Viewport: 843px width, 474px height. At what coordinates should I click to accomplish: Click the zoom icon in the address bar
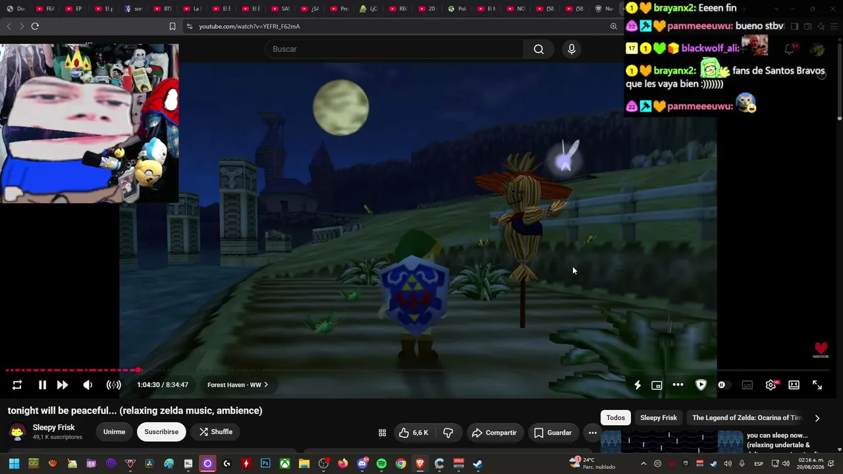click(614, 26)
